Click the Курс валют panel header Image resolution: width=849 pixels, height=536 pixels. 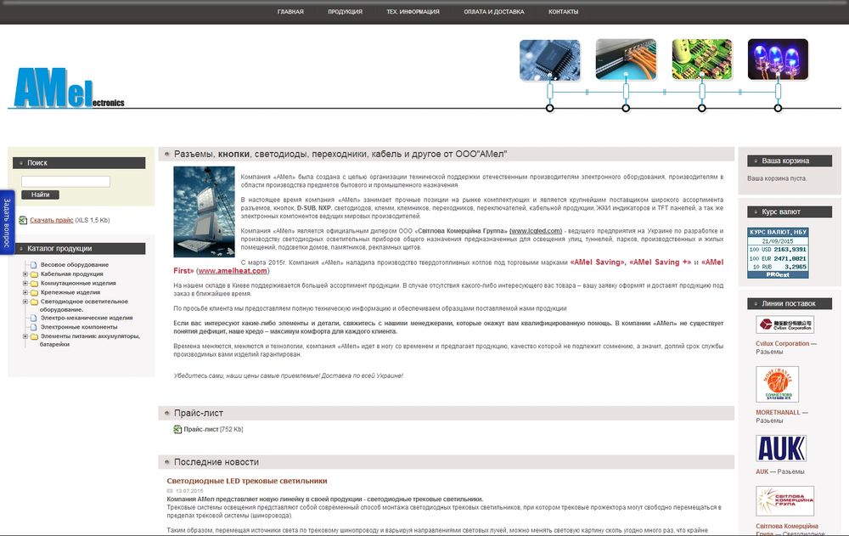click(x=790, y=212)
